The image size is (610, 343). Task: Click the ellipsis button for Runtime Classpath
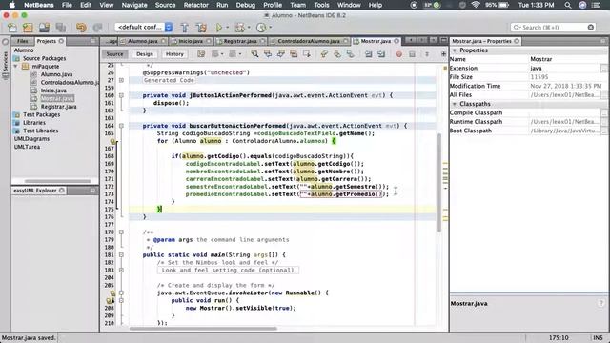click(x=603, y=122)
